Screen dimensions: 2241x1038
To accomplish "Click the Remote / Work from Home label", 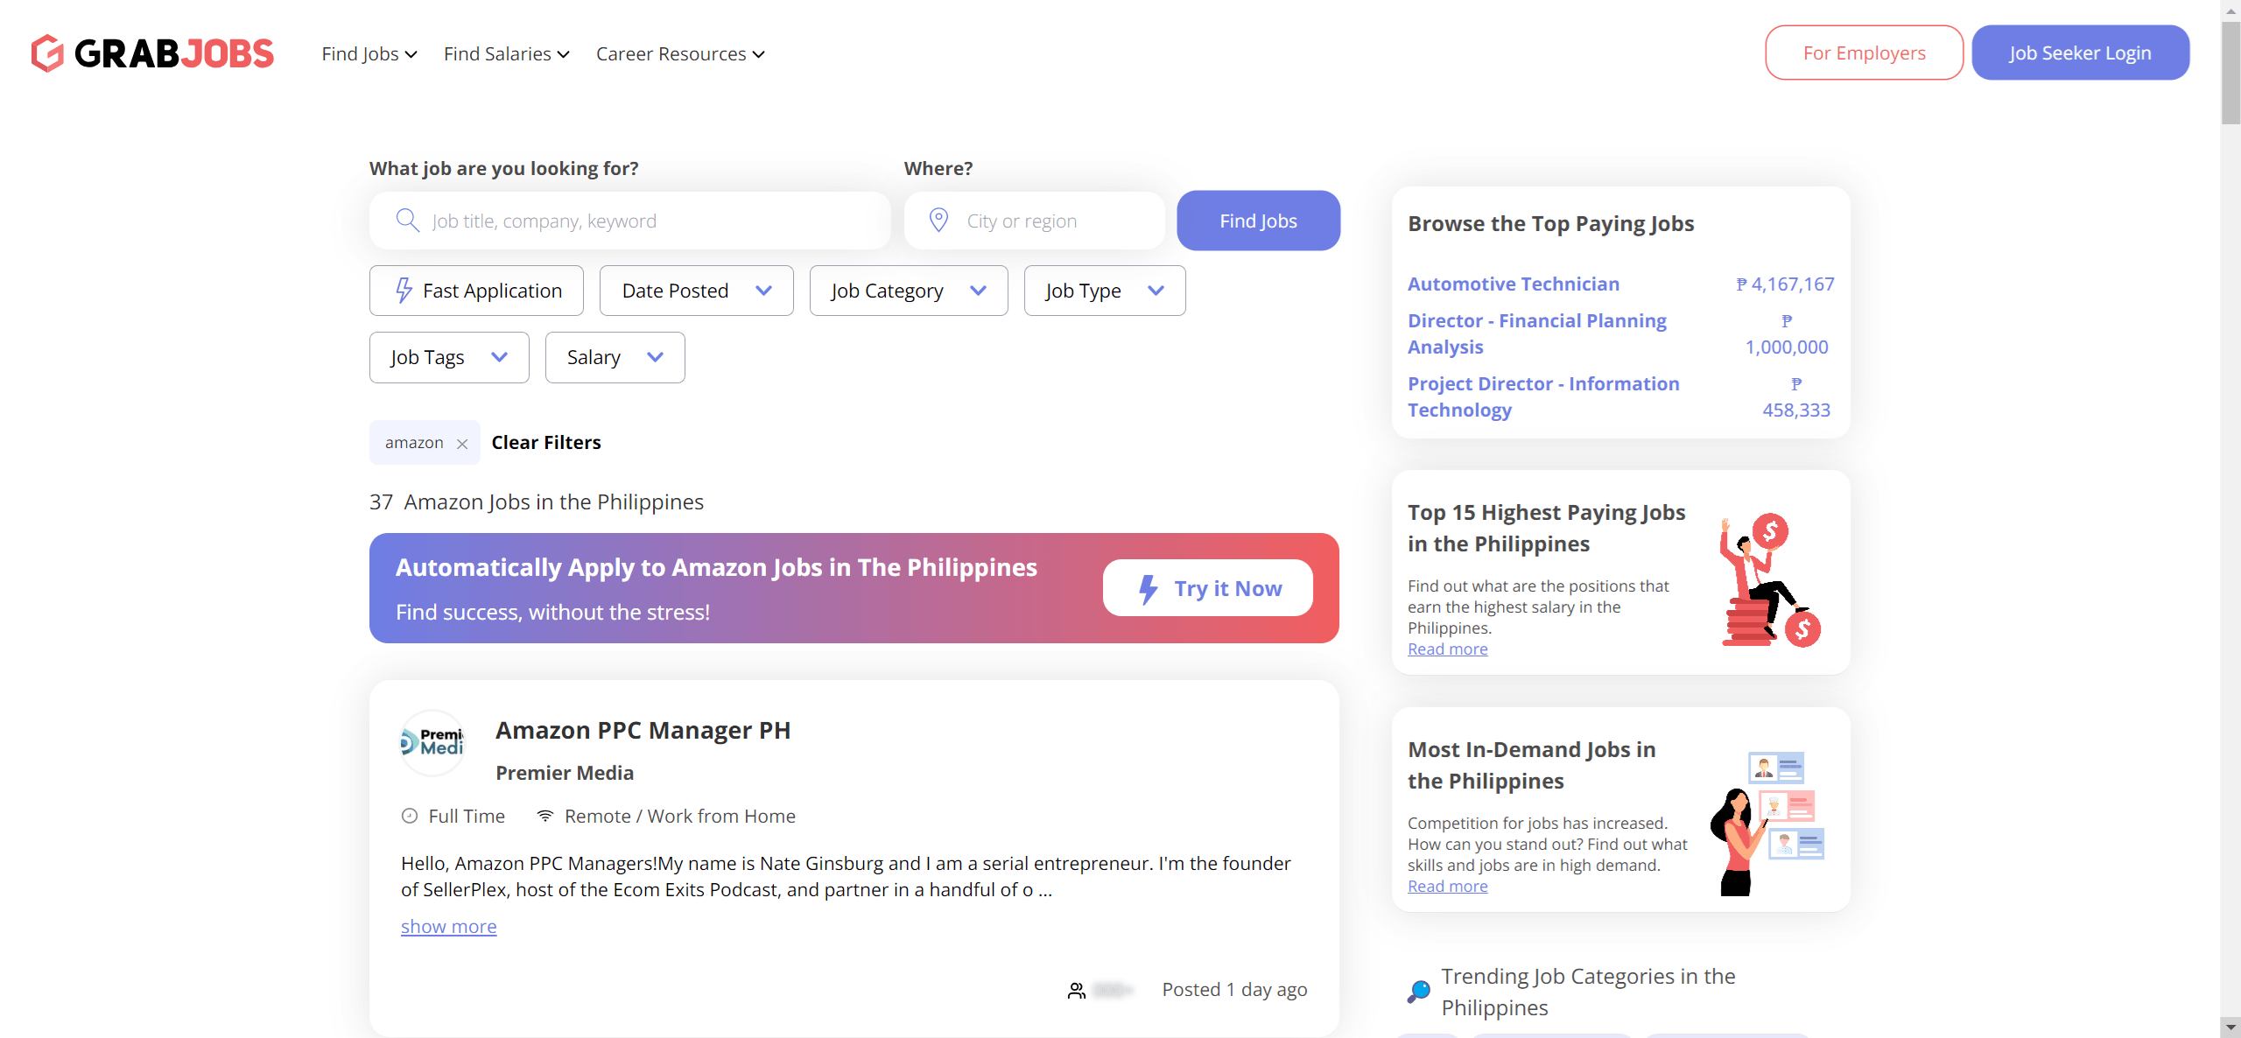I will (x=680, y=816).
